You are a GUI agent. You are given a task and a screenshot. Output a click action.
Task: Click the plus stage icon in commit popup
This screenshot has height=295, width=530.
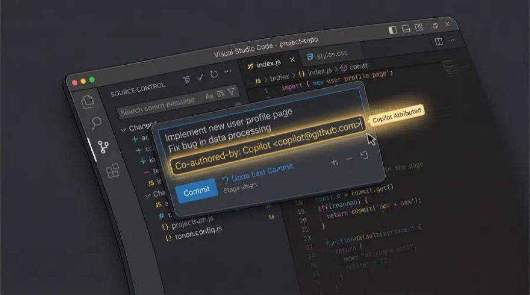(334, 162)
